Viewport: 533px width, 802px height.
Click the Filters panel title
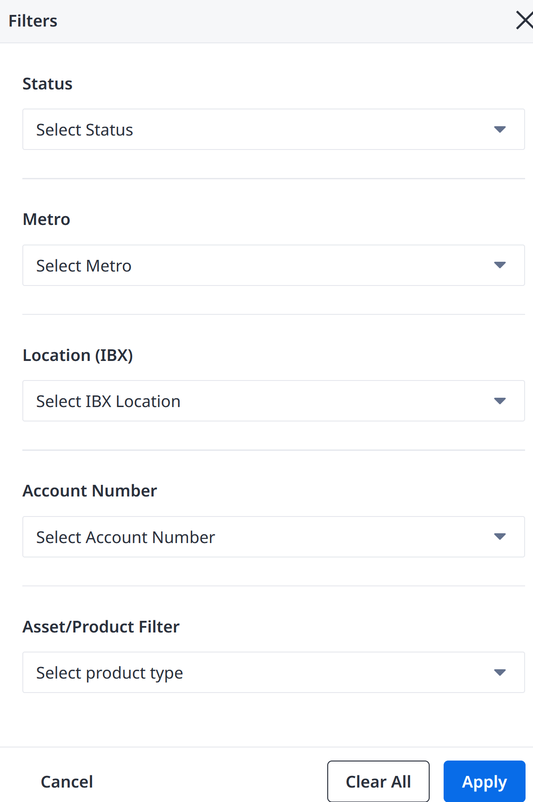(33, 21)
